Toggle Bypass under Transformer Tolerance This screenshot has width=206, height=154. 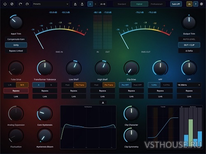point(45,91)
